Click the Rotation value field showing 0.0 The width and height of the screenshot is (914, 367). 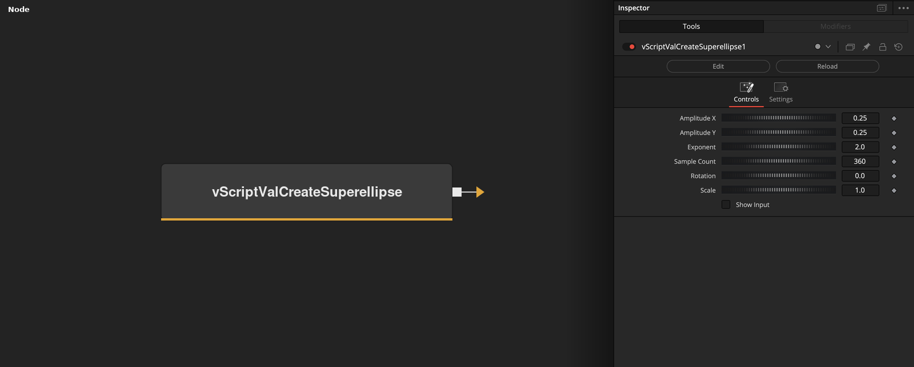tap(860, 176)
